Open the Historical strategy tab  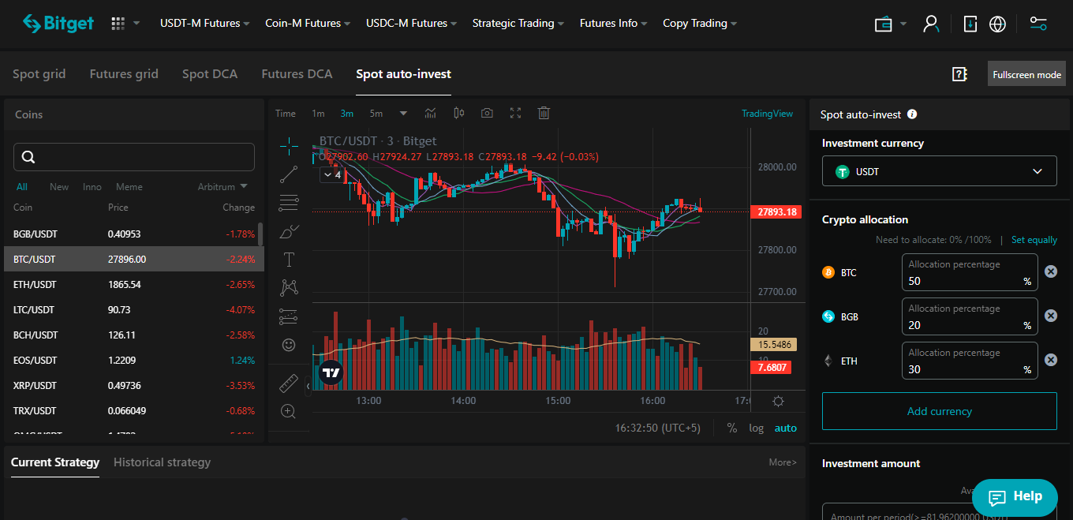tap(162, 462)
